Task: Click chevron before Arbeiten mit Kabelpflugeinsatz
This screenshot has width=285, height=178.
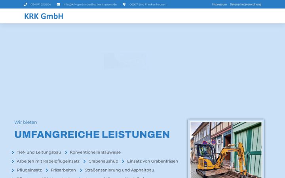Action: coord(13,161)
